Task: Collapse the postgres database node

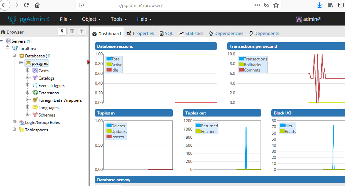Action: (x=21, y=63)
